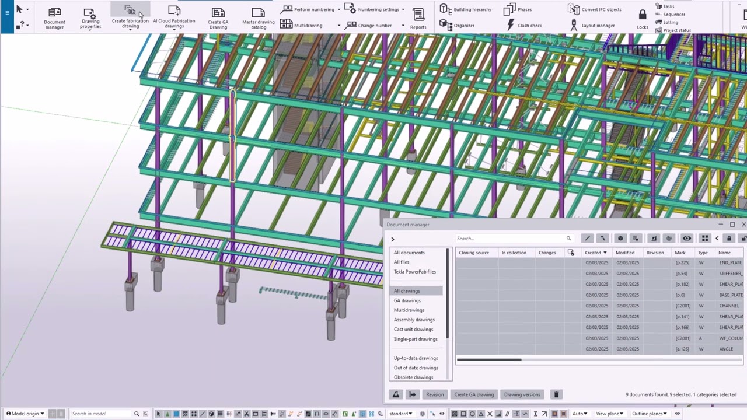This screenshot has height=420, width=747.
Task: Expand the Numbering settings dropdown arrow
Action: [403, 9]
